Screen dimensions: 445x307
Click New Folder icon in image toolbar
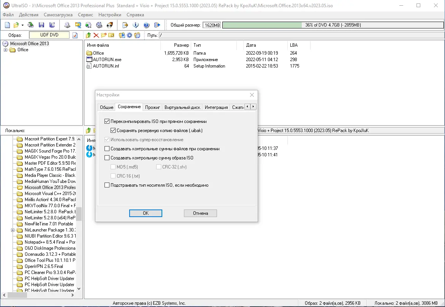[104, 35]
